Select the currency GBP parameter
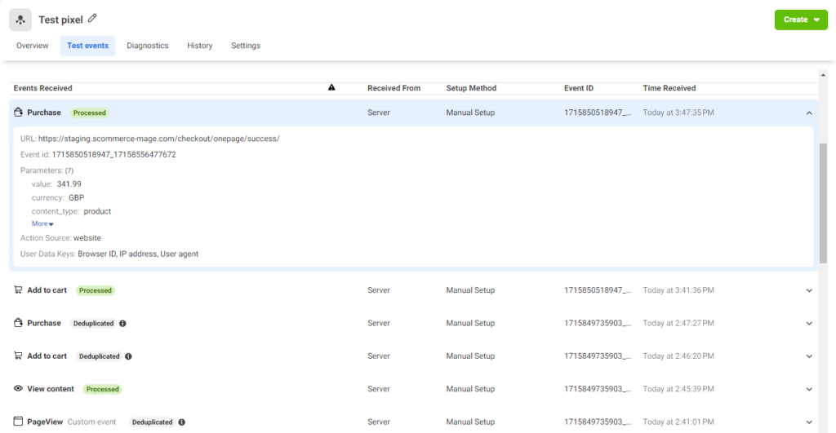Screen dimensions: 836x433 click(x=58, y=197)
